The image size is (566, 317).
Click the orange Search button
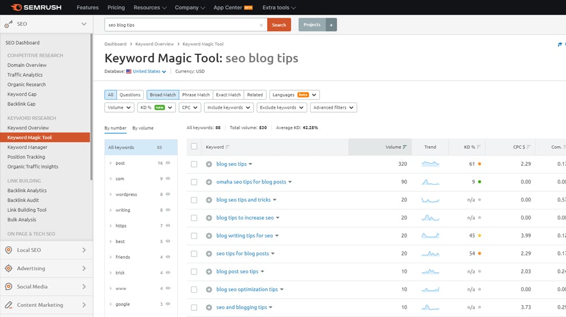(x=278, y=25)
